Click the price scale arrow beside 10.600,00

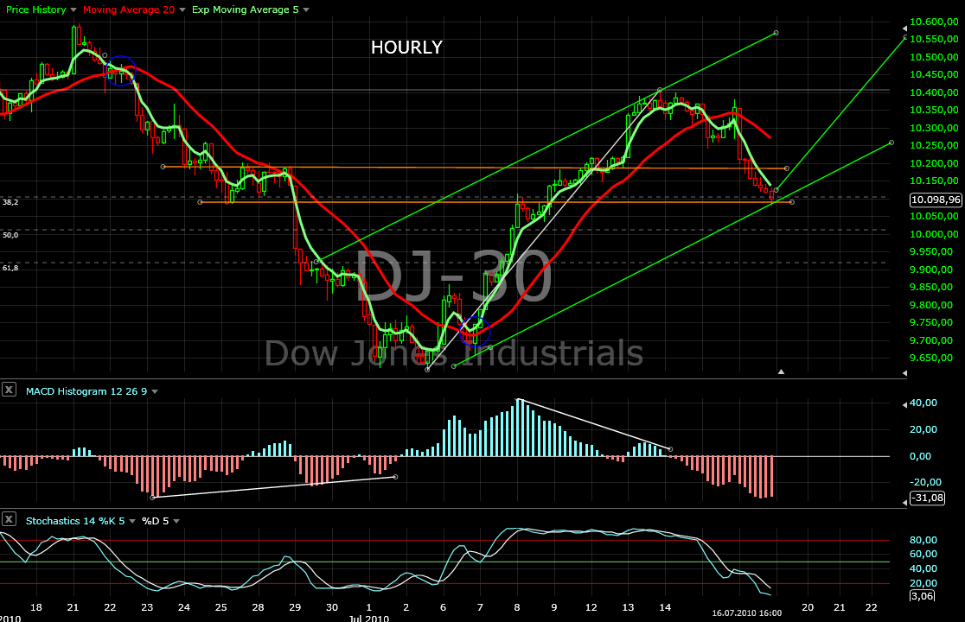pyautogui.click(x=904, y=29)
